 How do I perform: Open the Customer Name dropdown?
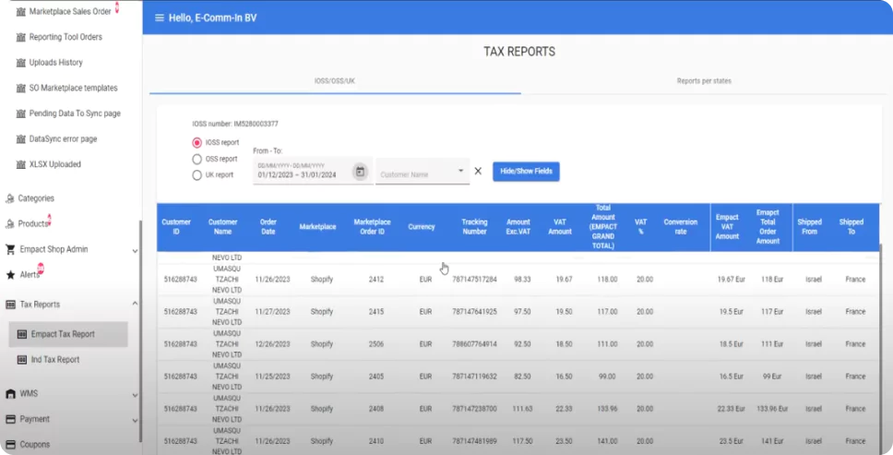pos(422,173)
